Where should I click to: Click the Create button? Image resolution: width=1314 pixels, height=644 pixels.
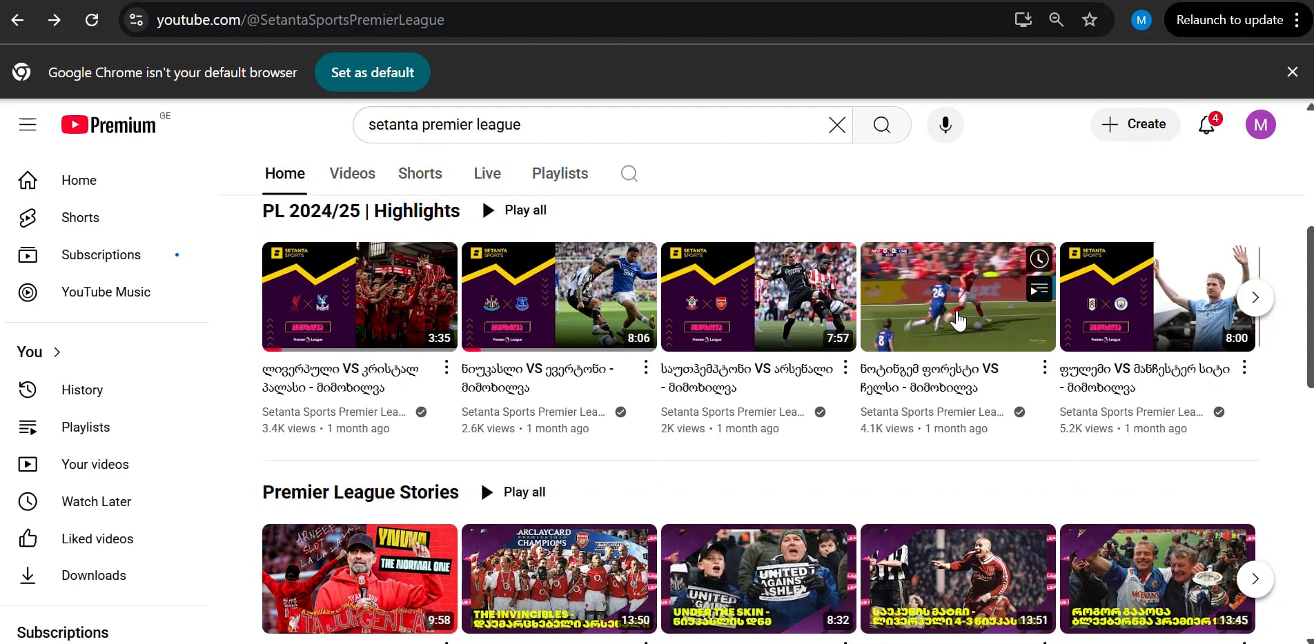(1135, 125)
